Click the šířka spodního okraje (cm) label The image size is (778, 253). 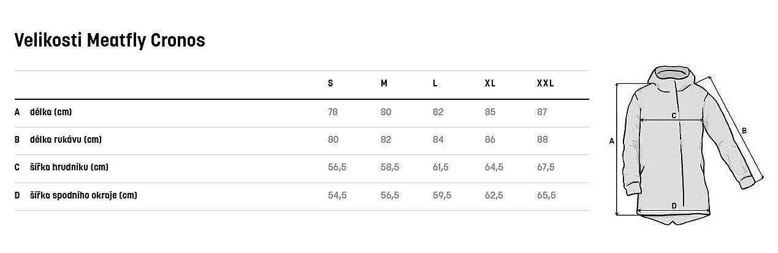[x=83, y=195]
